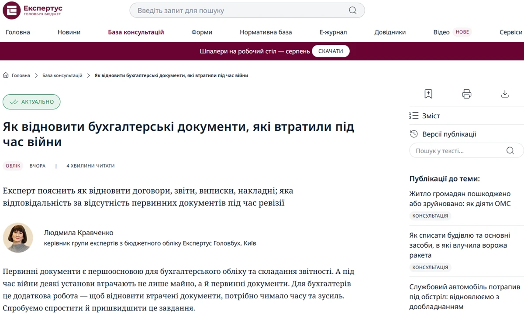Click the Експертус logo icon
524x314 pixels.
11,10
